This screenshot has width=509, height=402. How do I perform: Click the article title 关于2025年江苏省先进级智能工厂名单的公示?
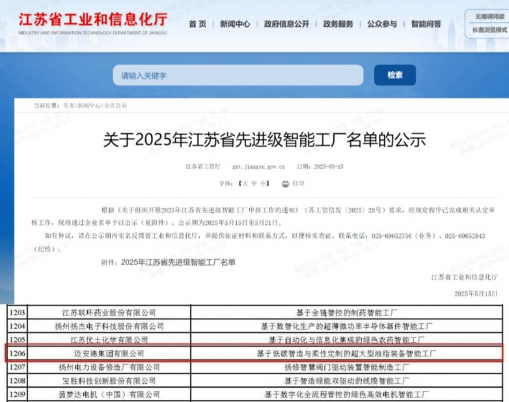(264, 140)
